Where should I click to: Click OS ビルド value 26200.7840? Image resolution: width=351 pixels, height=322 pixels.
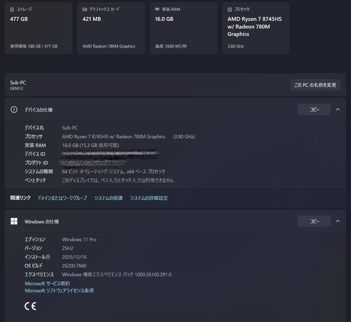[x=74, y=266]
